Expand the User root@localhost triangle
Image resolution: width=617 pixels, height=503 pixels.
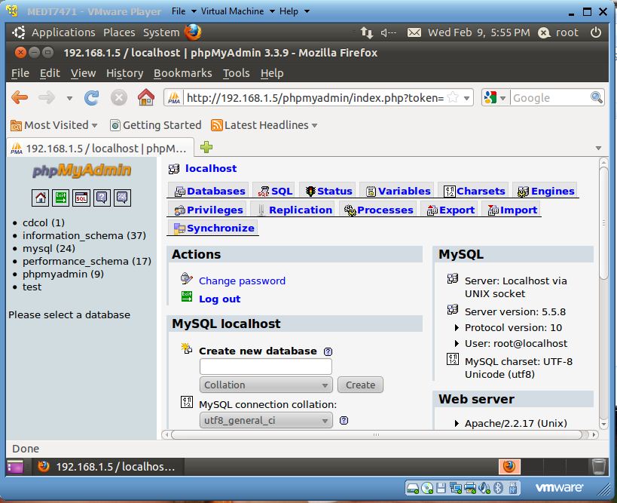457,343
